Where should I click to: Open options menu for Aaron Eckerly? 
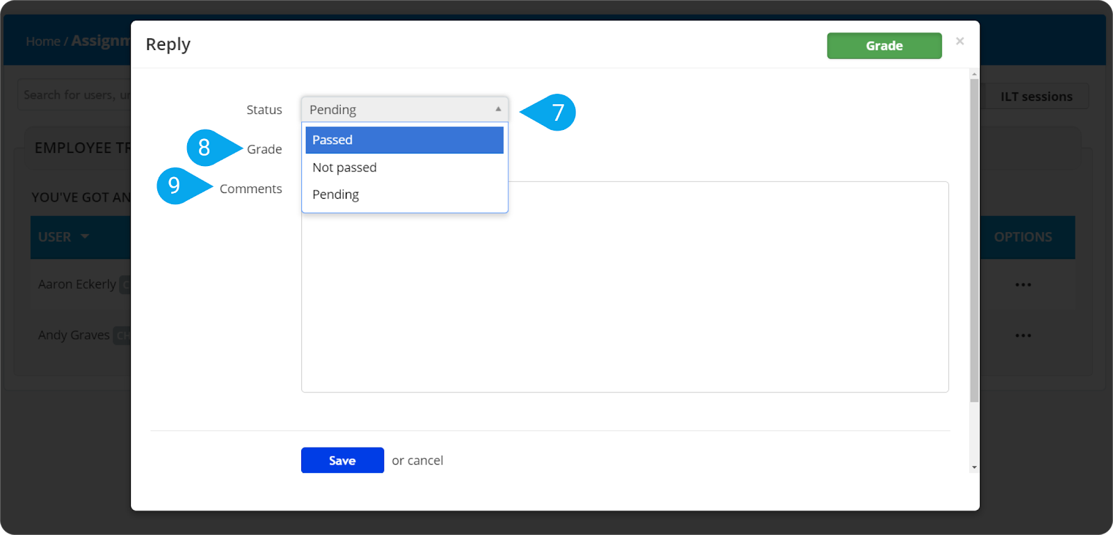click(x=1023, y=285)
